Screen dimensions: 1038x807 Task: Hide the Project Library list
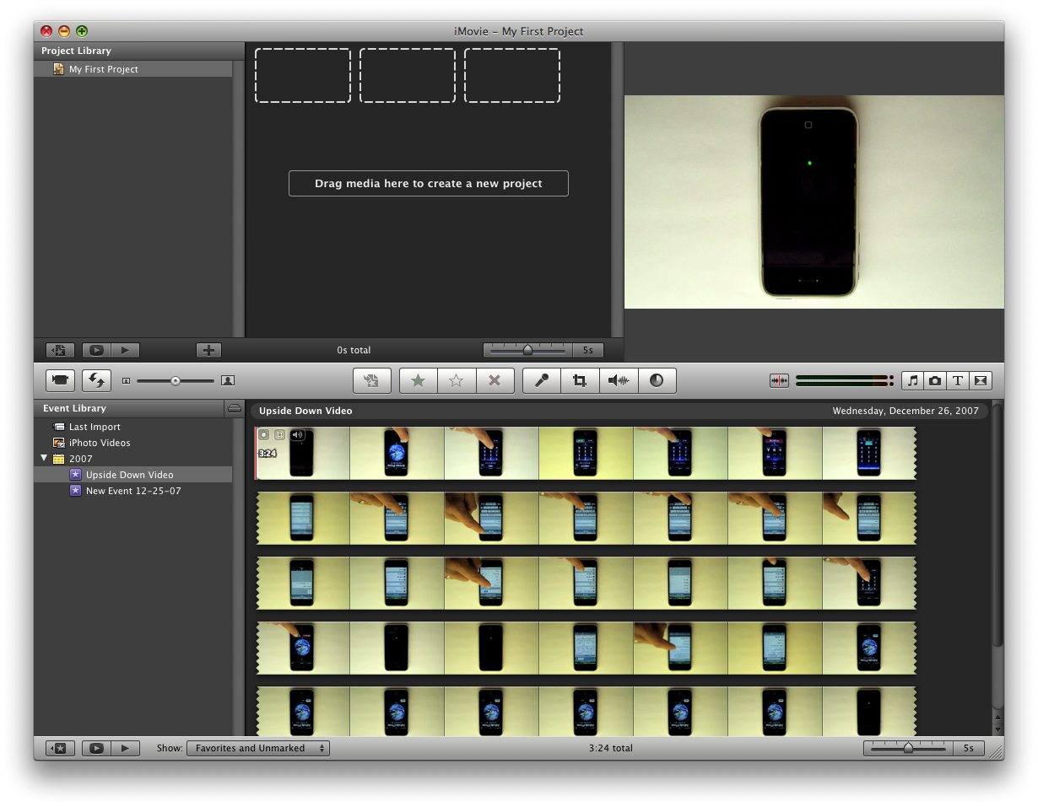[60, 351]
